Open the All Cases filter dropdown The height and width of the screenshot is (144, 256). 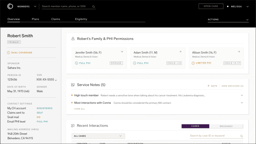click(98, 136)
